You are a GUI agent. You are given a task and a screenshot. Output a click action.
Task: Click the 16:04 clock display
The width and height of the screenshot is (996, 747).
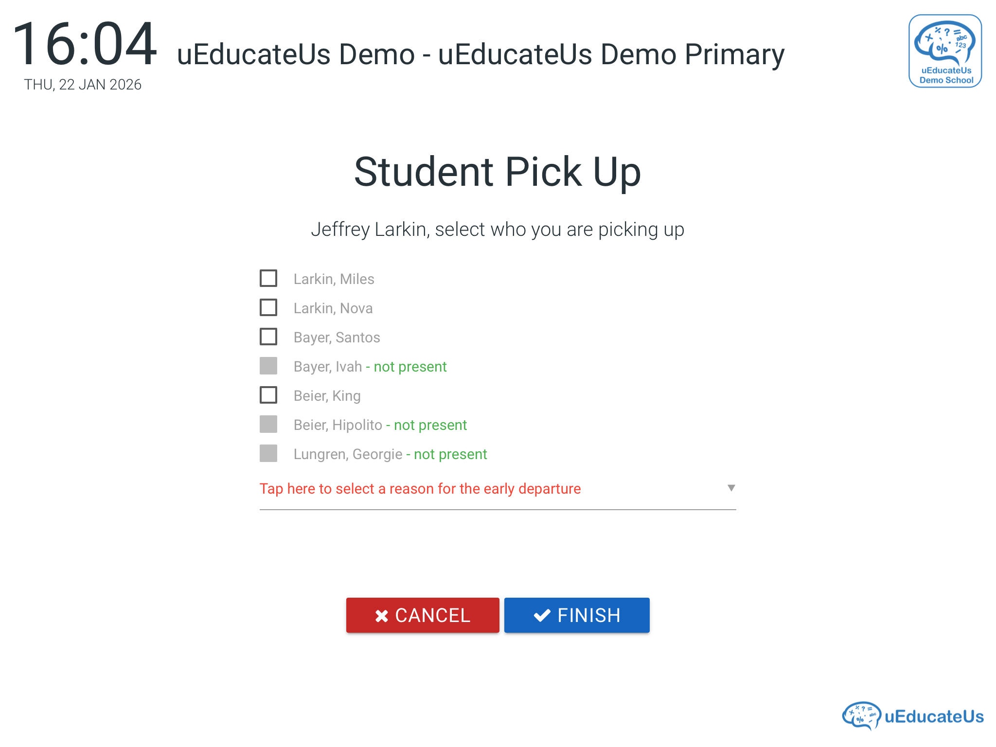tap(85, 44)
